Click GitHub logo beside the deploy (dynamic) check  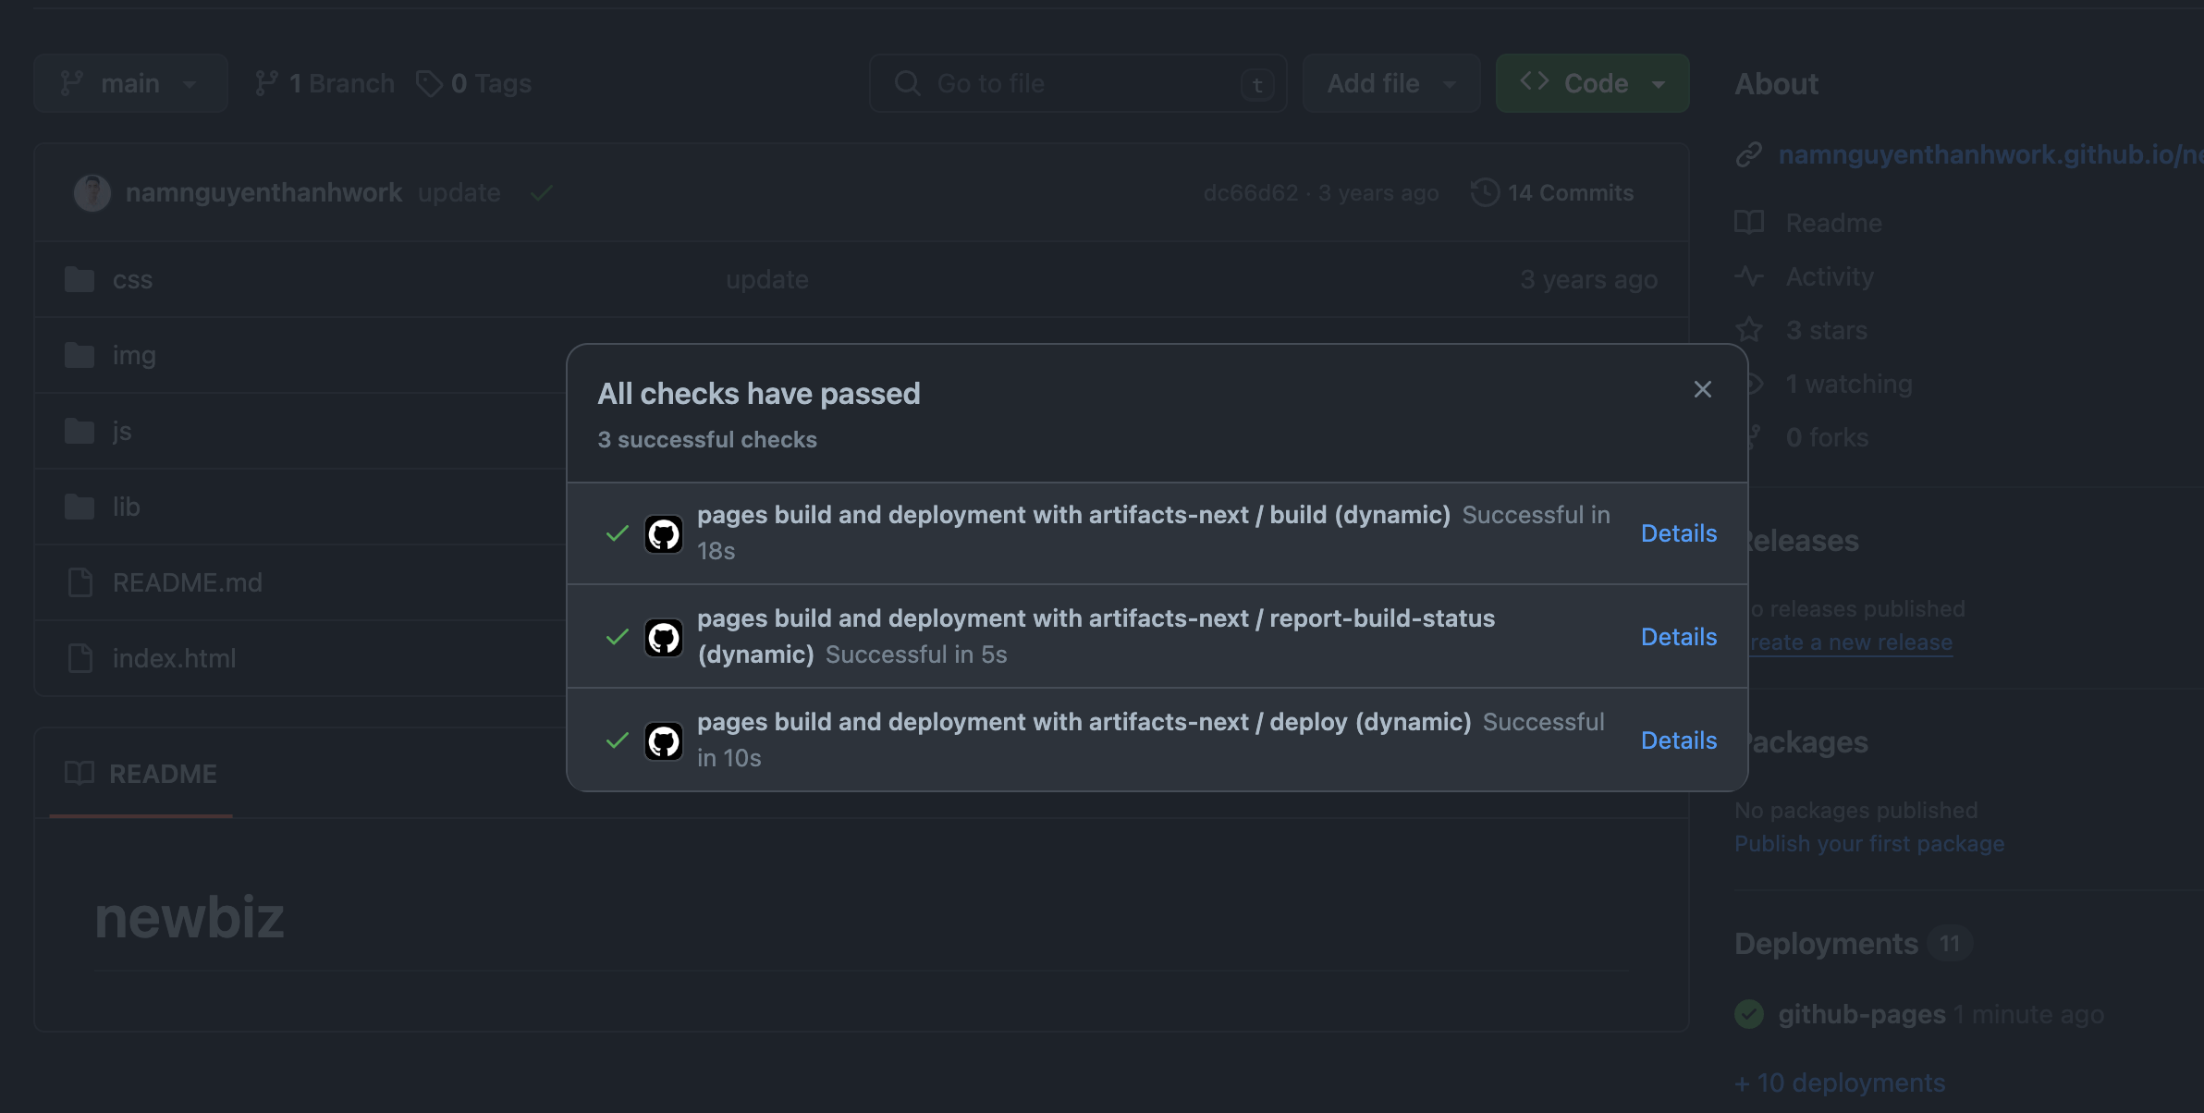664,741
